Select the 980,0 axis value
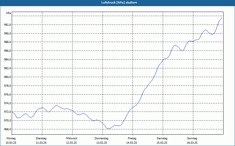 click(7, 77)
